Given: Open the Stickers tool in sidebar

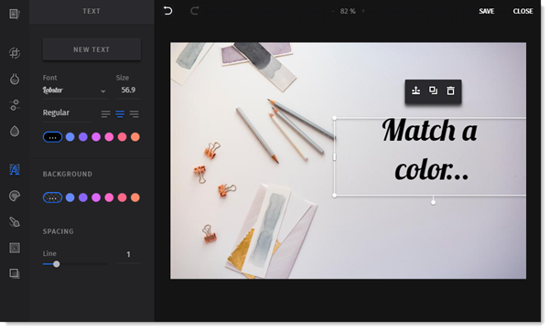Looking at the screenshot, I should (15, 196).
